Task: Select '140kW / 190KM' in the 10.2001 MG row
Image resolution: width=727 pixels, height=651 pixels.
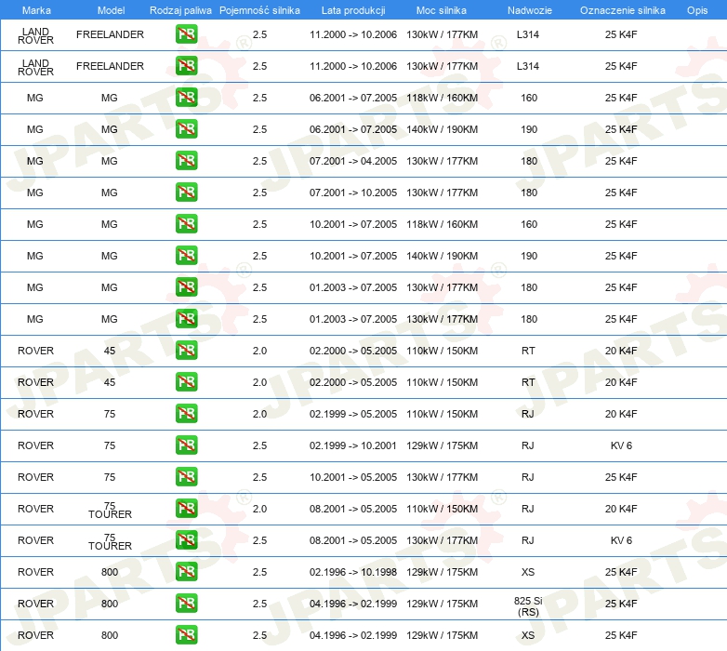Action: [x=443, y=256]
